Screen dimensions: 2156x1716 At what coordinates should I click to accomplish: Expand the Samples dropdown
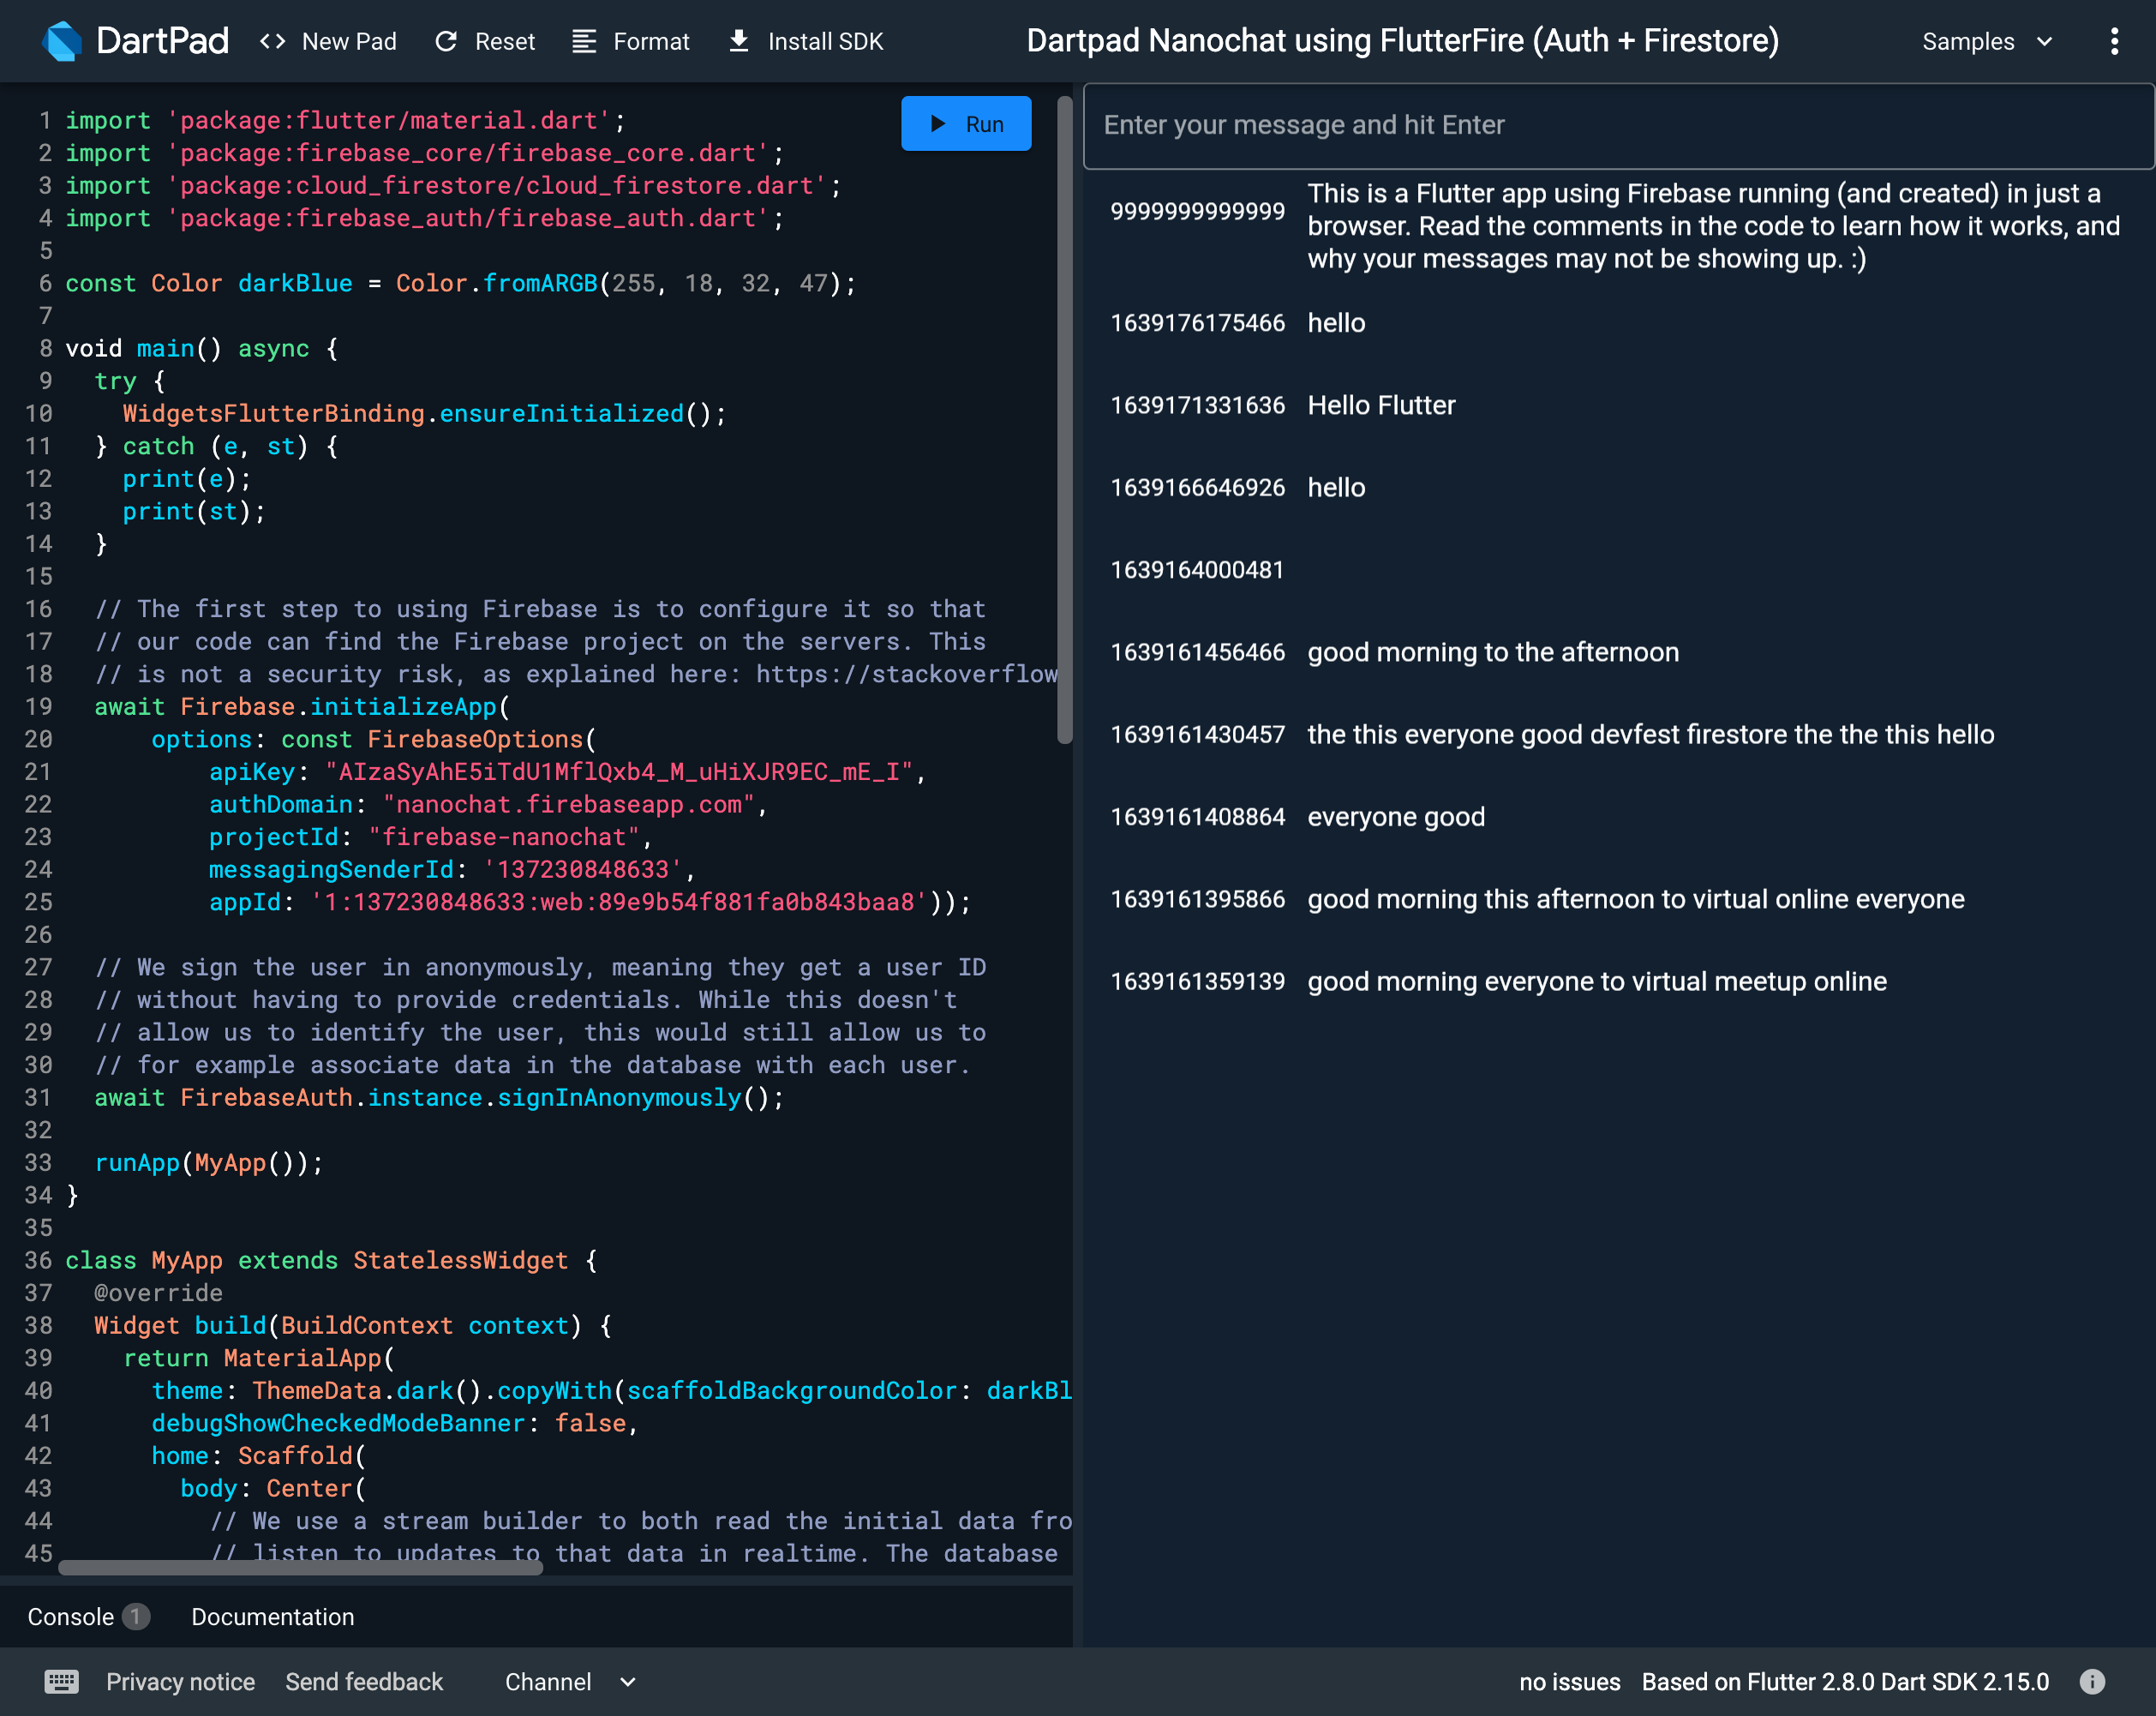point(1985,41)
